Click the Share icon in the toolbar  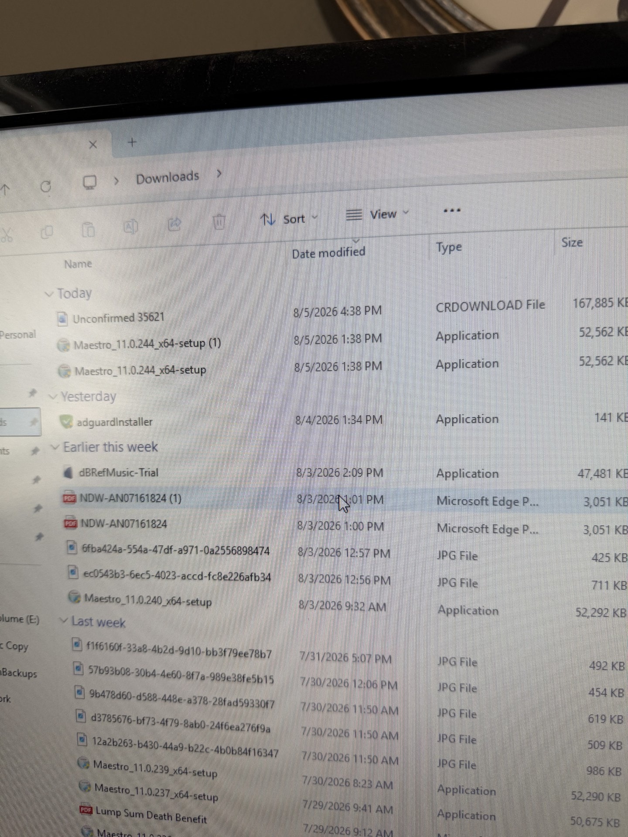point(174,224)
